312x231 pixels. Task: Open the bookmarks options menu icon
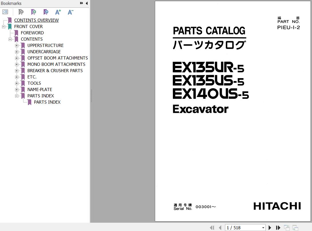click(5, 12)
